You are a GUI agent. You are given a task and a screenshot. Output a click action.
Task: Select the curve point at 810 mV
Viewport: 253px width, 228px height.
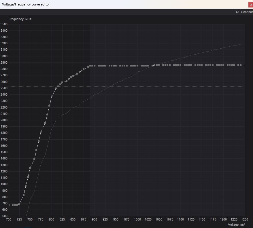click(x=56, y=88)
